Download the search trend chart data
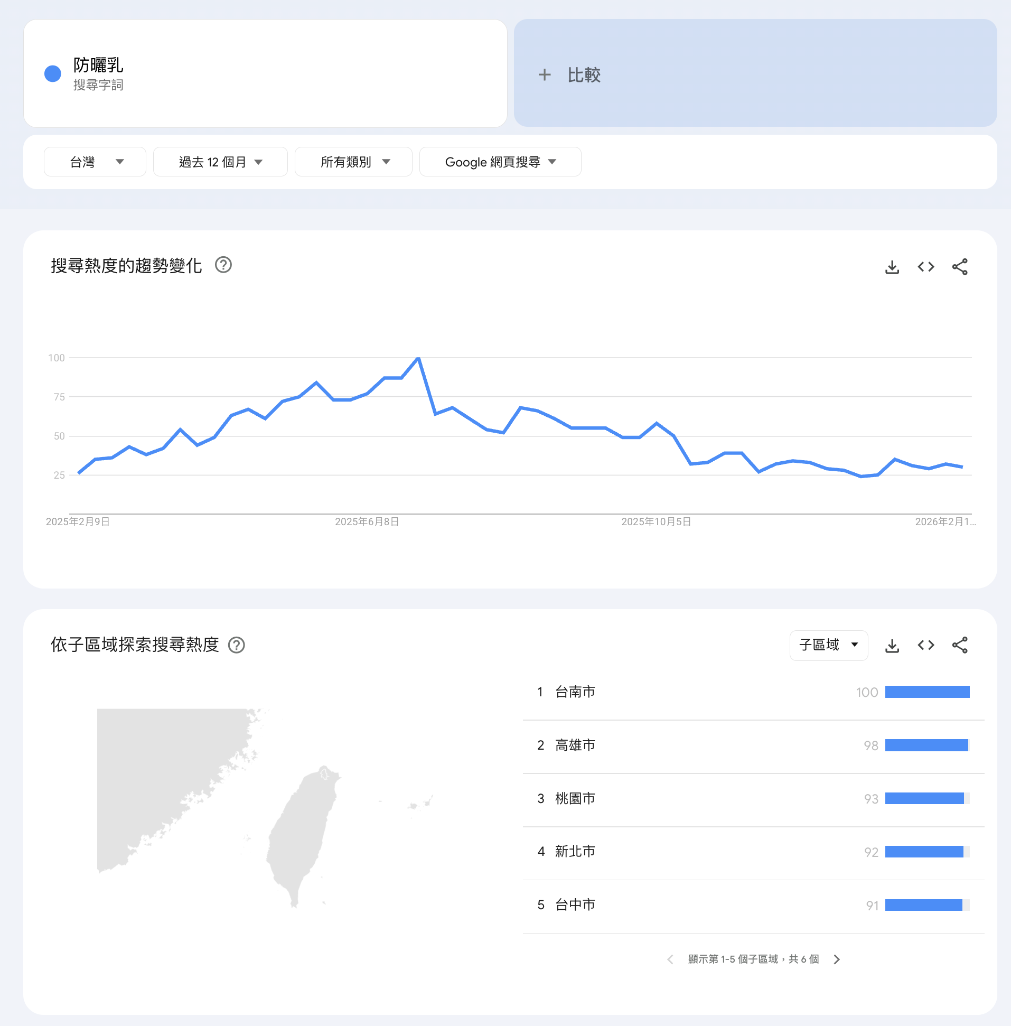This screenshot has width=1011, height=1026. 892,267
